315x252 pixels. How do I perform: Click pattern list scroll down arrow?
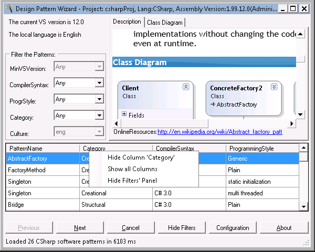click(x=303, y=206)
